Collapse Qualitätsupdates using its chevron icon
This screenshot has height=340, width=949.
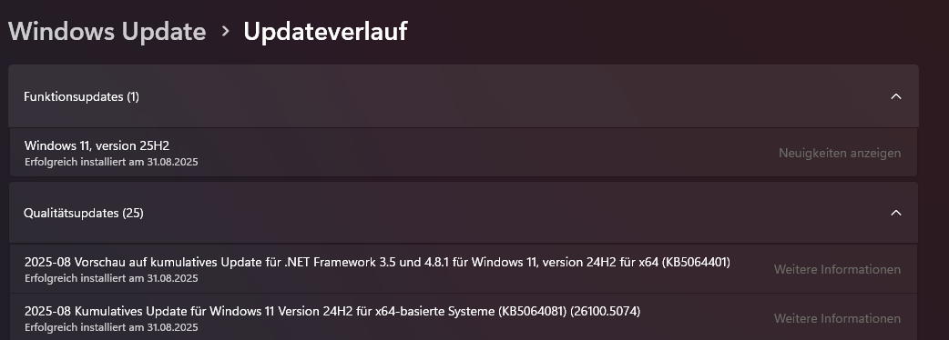[896, 213]
